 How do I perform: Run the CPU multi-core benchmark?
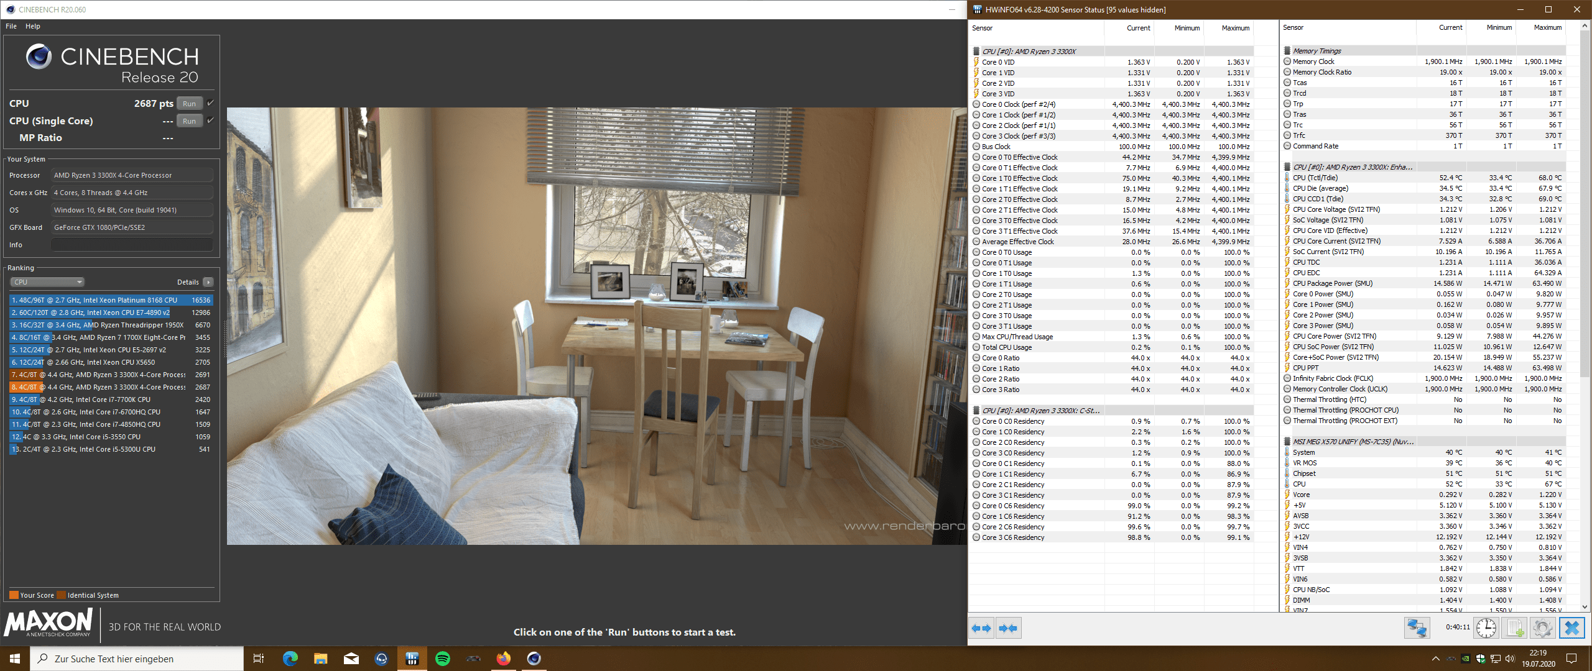click(190, 104)
